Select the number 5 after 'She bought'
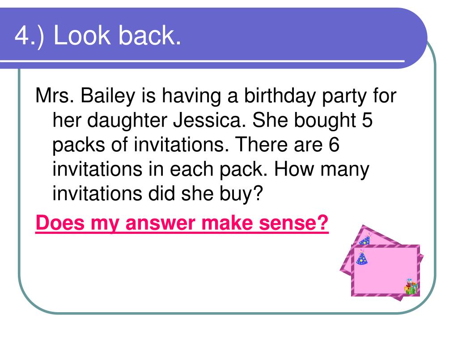This screenshot has height=344, width=458. pyautogui.click(x=367, y=120)
